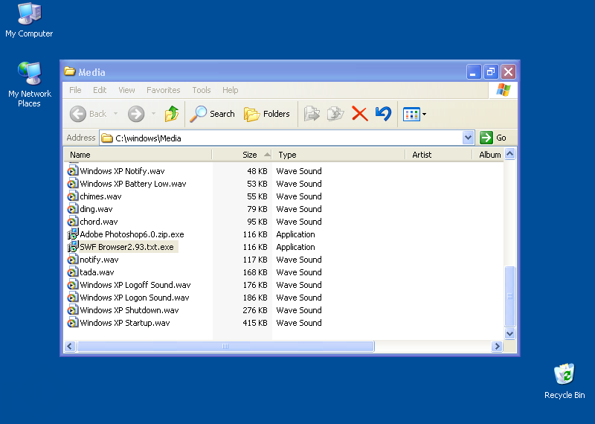The height and width of the screenshot is (424, 595).
Task: Open the File menu
Action: (x=75, y=90)
